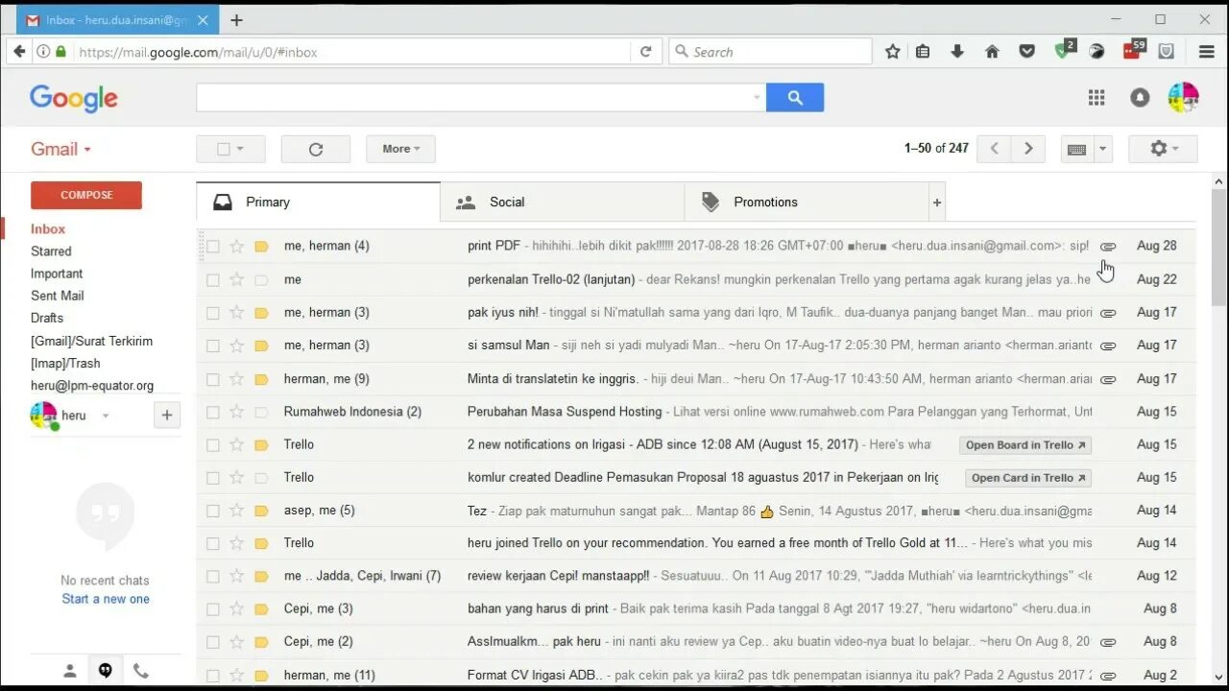
Task: Click the Google search magnifier button
Action: 795,97
